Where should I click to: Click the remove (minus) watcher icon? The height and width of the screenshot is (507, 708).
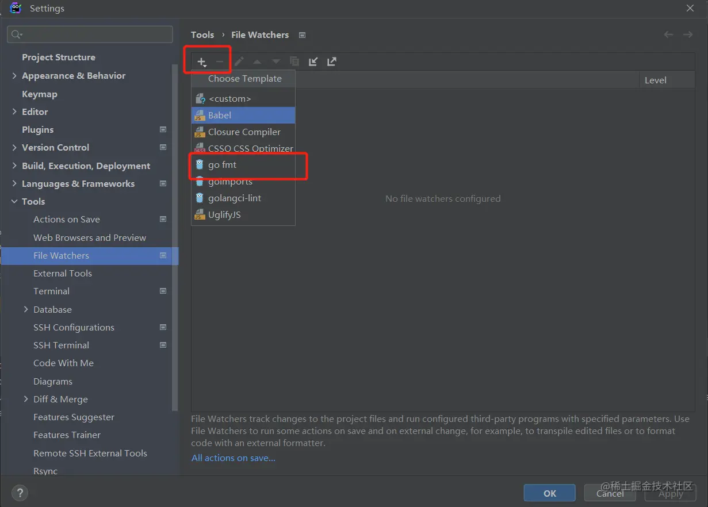219,62
